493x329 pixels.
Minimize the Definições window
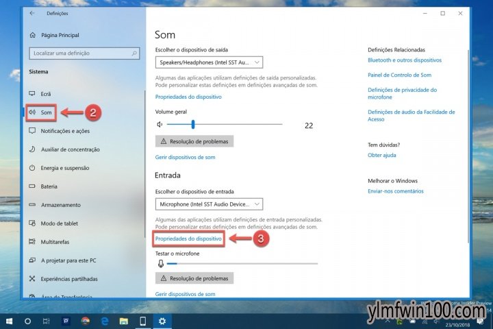[x=425, y=13]
